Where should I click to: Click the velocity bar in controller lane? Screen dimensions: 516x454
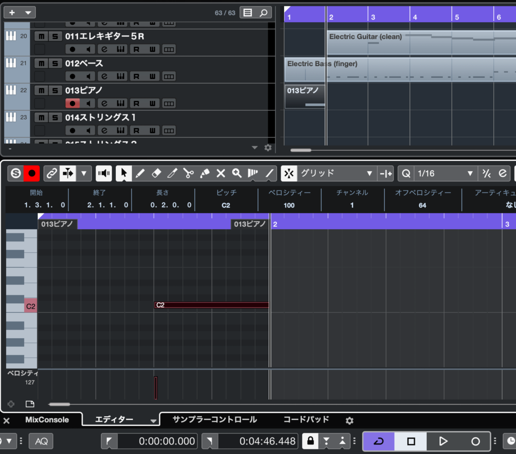click(156, 387)
